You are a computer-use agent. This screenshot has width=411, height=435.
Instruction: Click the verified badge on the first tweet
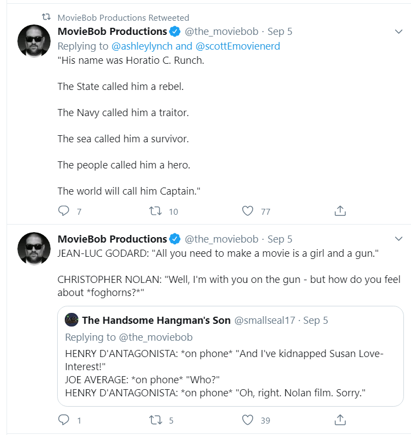[x=175, y=32]
